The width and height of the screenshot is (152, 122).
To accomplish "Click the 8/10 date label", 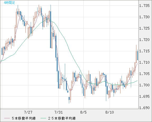I will click(110, 112).
